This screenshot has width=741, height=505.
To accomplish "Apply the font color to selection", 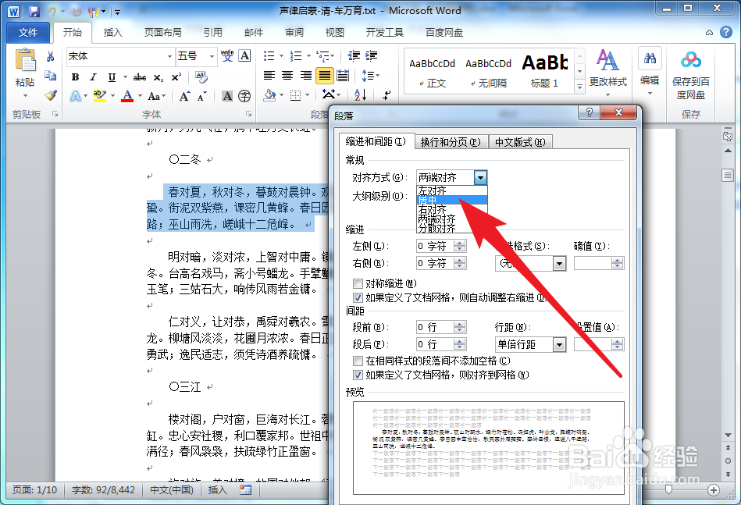I will pos(126,94).
